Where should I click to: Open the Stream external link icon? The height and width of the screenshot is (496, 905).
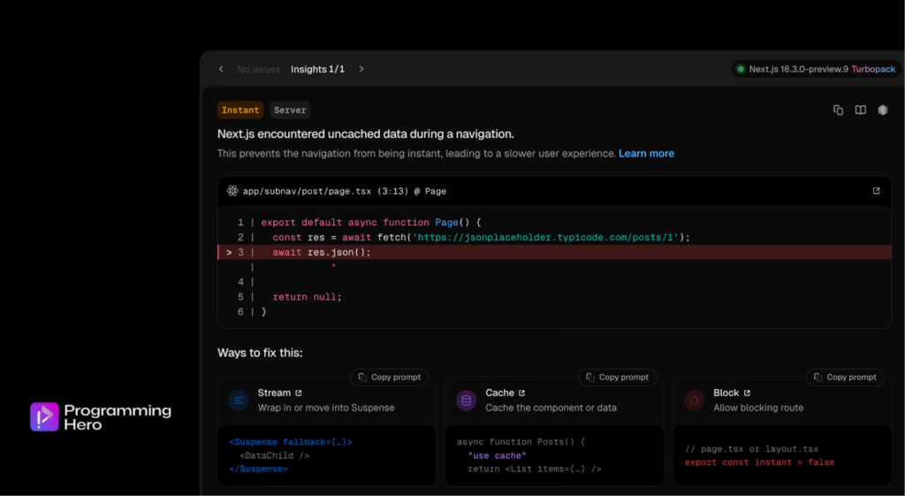click(299, 393)
